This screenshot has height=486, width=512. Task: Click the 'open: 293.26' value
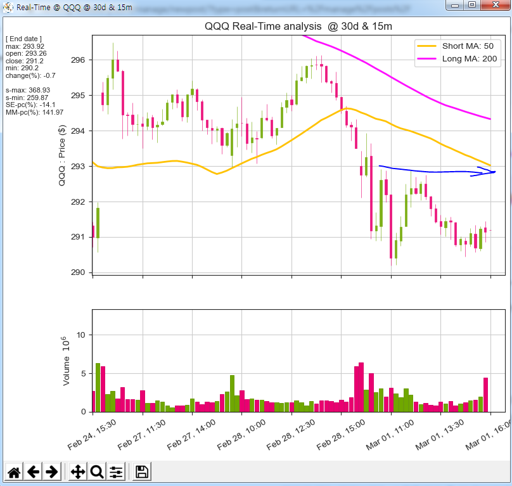pyautogui.click(x=26, y=54)
